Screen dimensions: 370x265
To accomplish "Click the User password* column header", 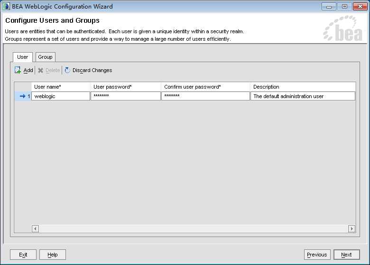I will [126, 87].
